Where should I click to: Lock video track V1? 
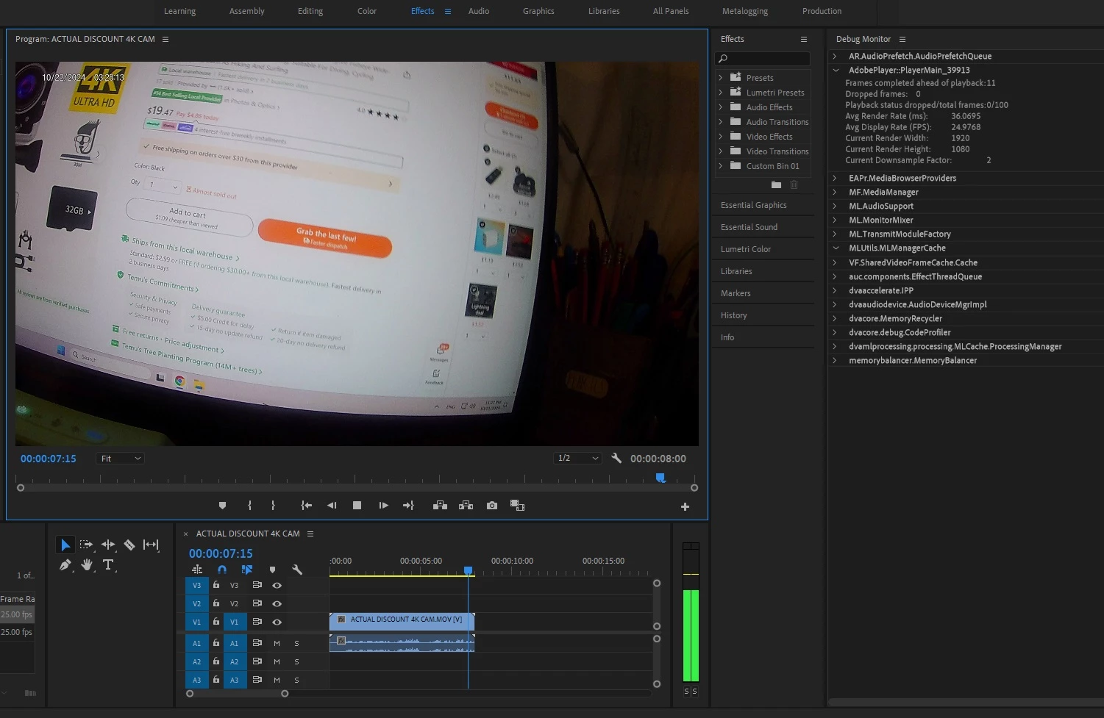tap(216, 622)
